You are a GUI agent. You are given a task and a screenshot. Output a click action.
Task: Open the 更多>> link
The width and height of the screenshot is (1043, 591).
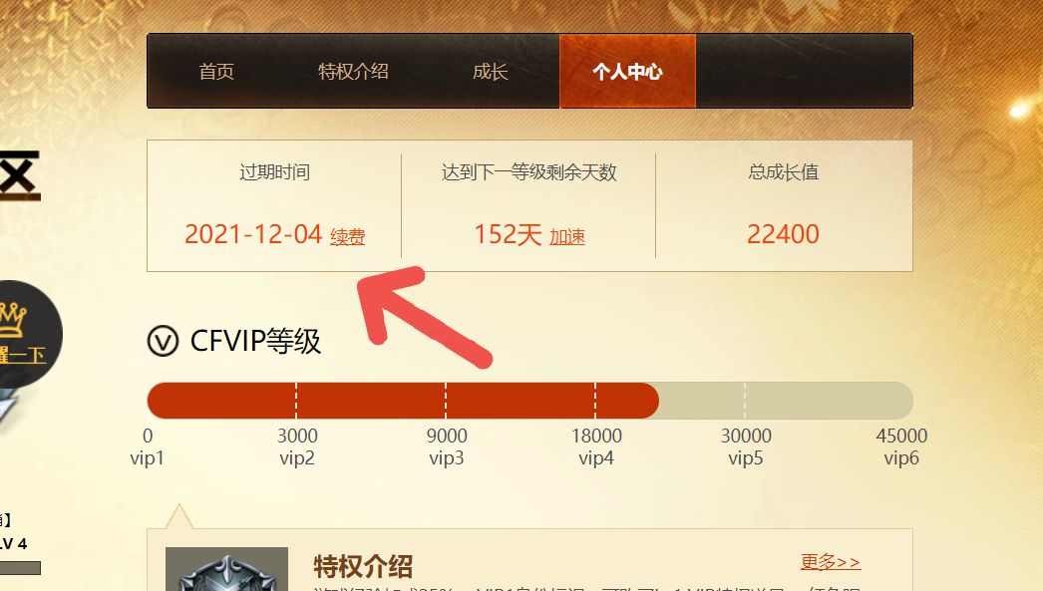point(831,562)
